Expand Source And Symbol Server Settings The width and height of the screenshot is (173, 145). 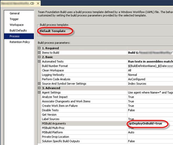(39, 83)
